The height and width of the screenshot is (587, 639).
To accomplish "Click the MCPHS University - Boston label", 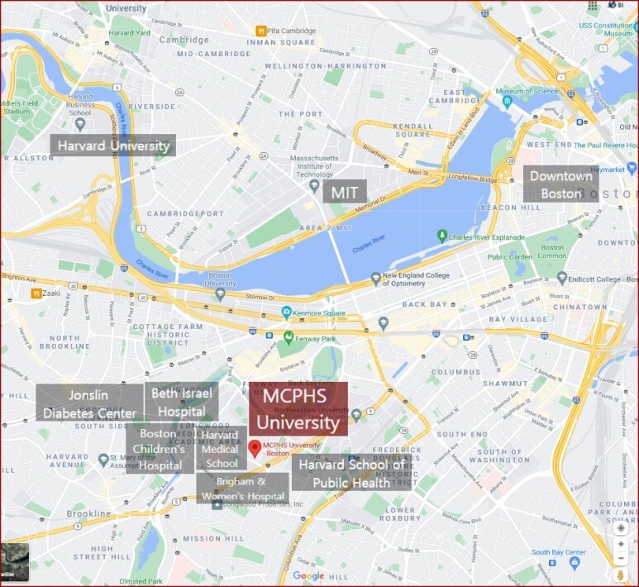I will coord(291,449).
